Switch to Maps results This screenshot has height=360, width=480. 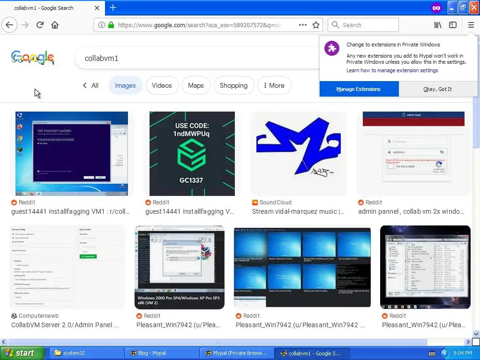pyautogui.click(x=196, y=85)
